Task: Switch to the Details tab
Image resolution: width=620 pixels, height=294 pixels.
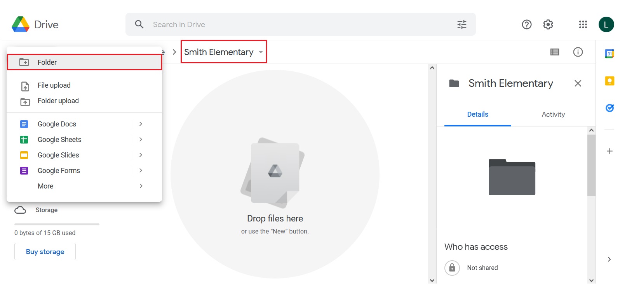Action: (x=478, y=114)
